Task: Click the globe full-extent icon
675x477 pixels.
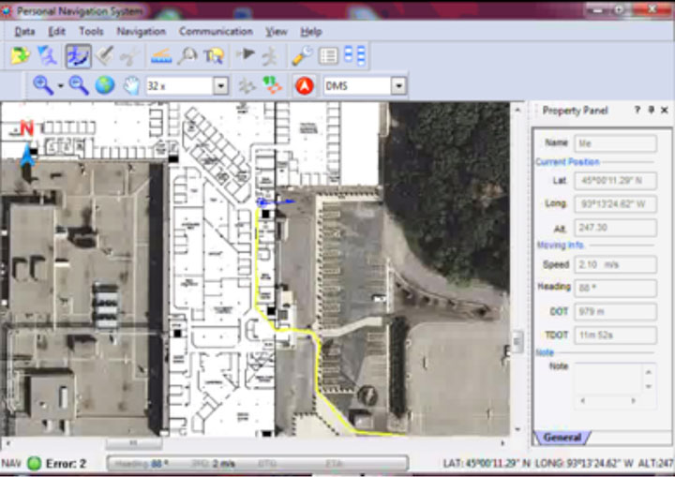Action: (104, 85)
